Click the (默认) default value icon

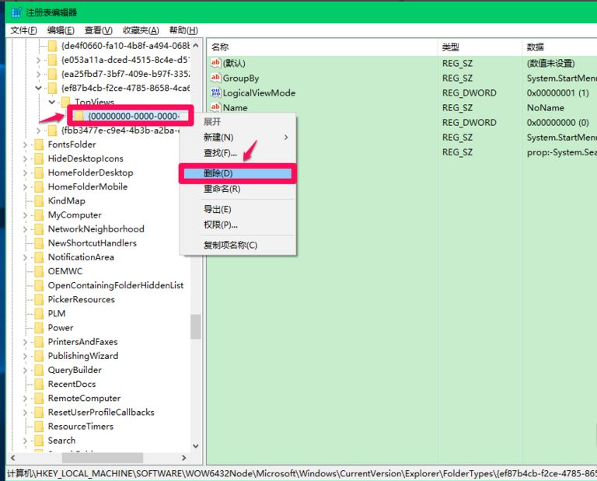coord(216,64)
